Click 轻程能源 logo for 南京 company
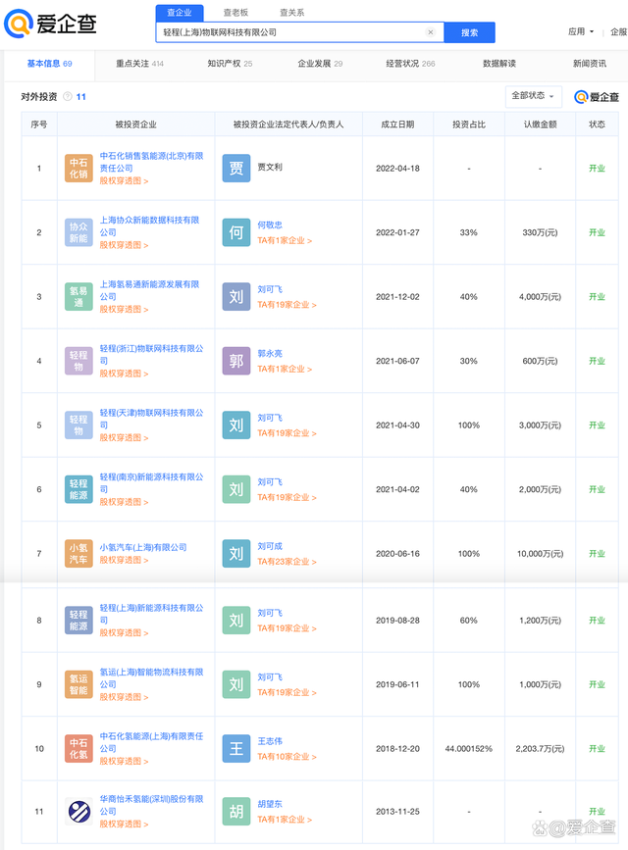 (78, 489)
